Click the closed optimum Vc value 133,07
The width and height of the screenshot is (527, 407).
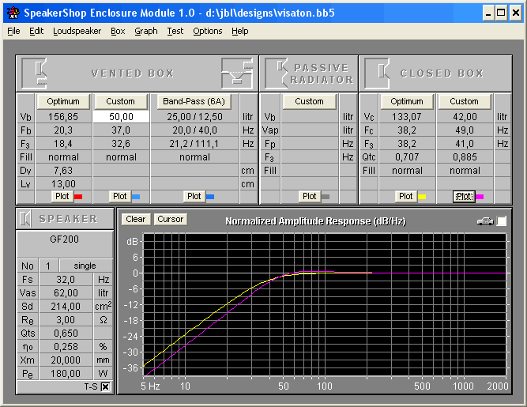pos(407,117)
